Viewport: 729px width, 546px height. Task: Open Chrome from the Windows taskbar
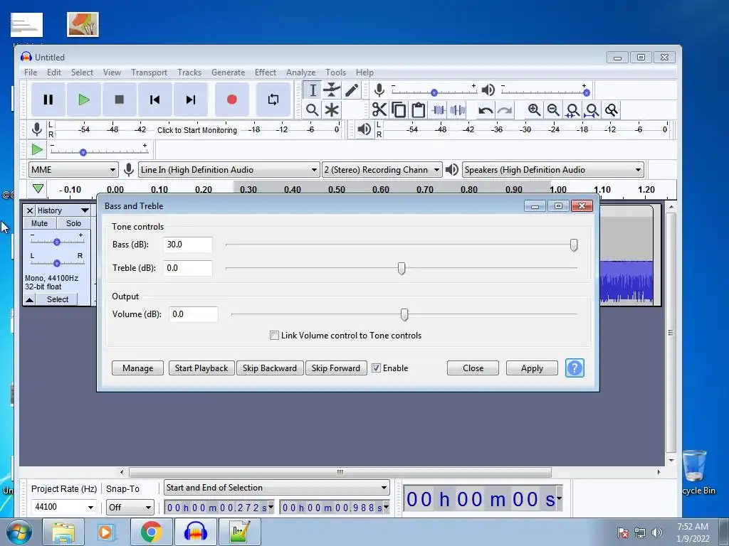point(151,532)
